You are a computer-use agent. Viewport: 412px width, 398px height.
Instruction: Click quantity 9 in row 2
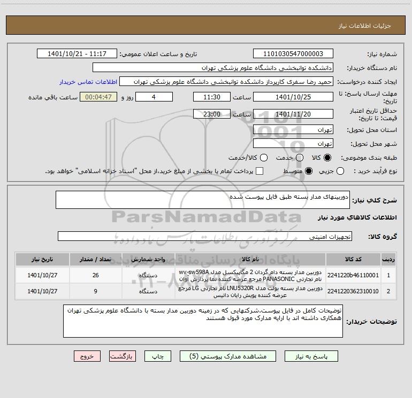point(96,291)
